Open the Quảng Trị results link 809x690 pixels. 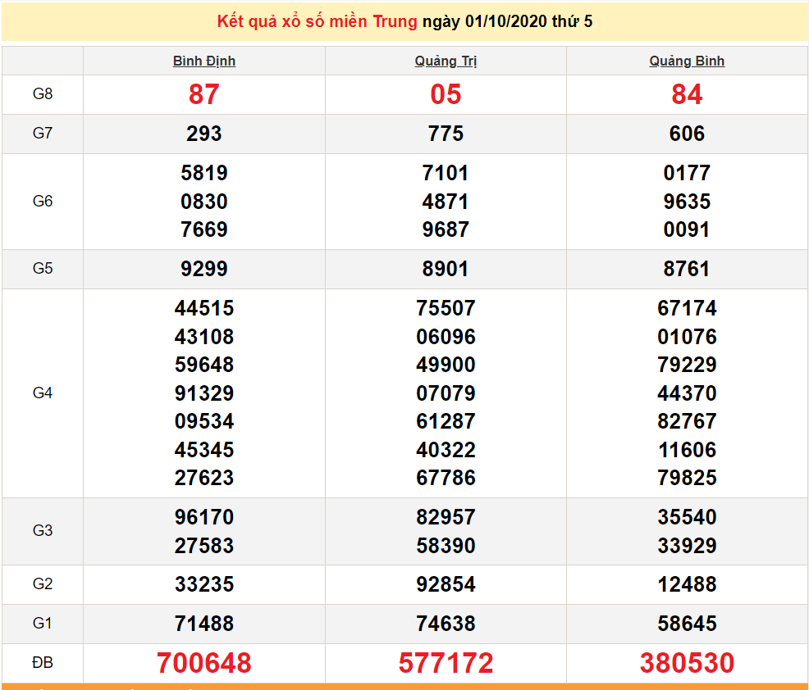[445, 60]
